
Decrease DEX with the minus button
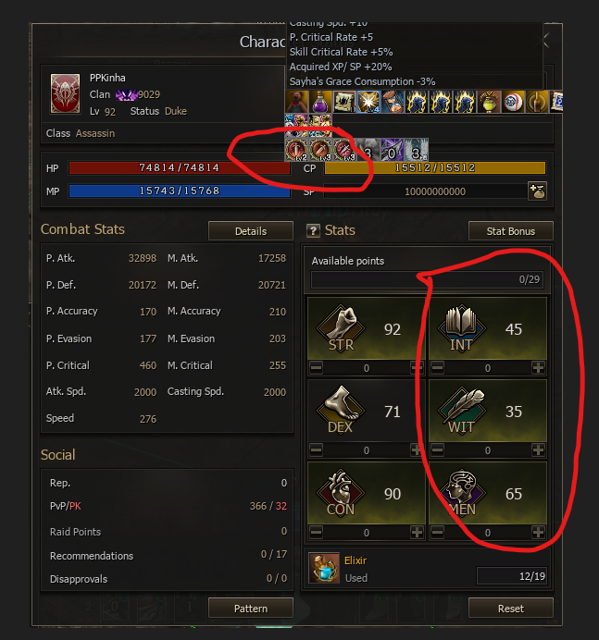click(316, 450)
